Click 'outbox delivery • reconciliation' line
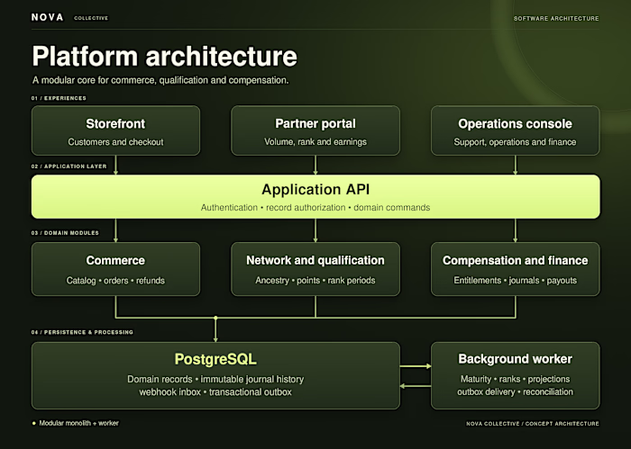The image size is (631, 449). [x=515, y=392]
